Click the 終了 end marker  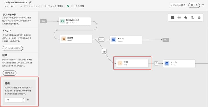pyautogui.click(x=166, y=40)
